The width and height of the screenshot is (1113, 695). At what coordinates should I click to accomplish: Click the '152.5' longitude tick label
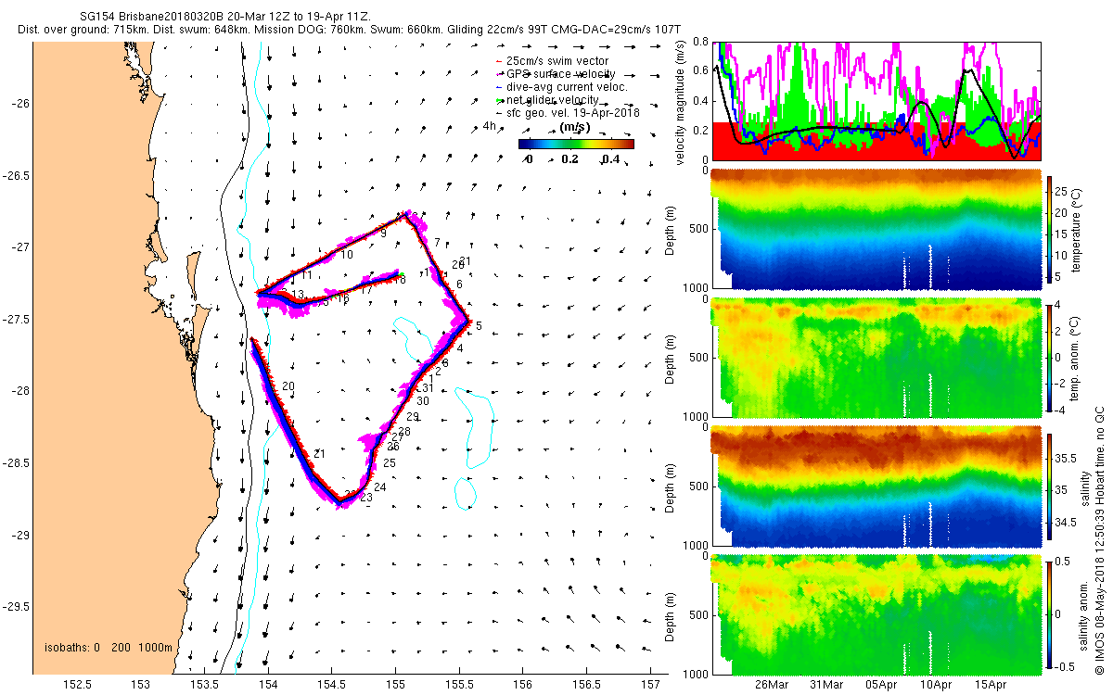[x=76, y=685]
